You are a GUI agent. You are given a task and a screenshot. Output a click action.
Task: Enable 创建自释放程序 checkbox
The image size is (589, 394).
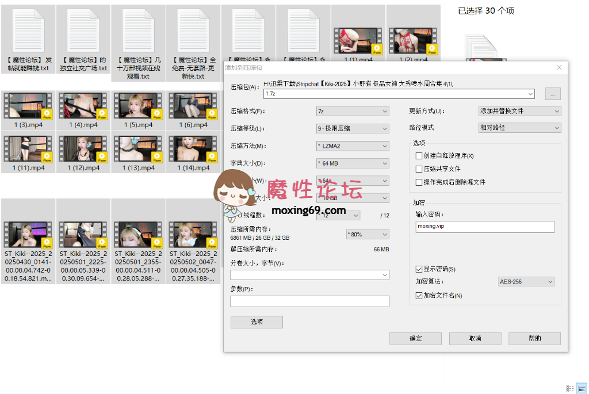coord(419,156)
